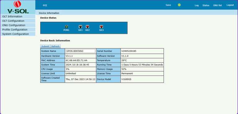The height and width of the screenshot is (114, 238).
Task: Focus the System Name input field
Action: point(81,51)
